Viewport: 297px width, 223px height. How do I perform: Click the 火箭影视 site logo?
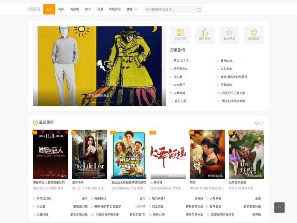click(x=34, y=9)
